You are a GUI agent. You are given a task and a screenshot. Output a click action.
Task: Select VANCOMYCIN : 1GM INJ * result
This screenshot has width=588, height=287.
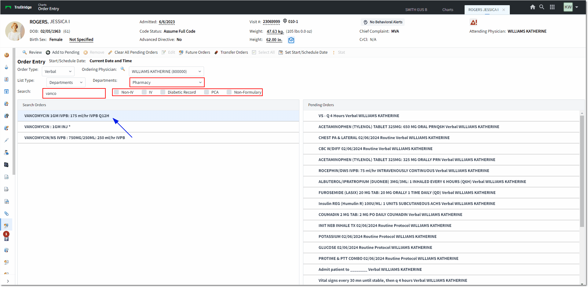pos(158,127)
